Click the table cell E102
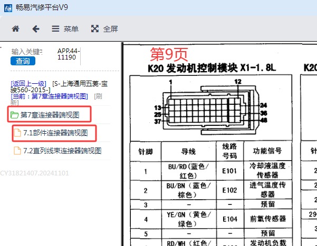317x246 pixels. coord(229,190)
